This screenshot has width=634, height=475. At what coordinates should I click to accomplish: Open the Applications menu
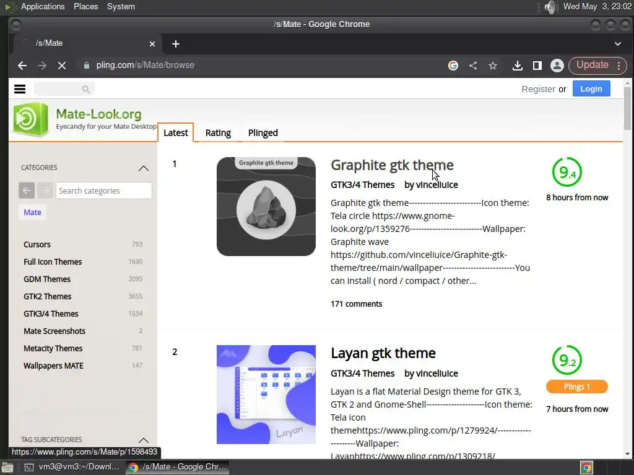(43, 6)
